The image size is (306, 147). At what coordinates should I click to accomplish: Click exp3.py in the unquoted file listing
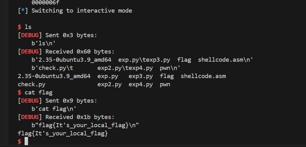coord(141,76)
